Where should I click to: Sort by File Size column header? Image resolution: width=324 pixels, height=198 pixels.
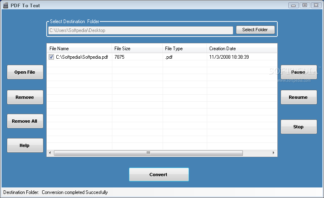tap(137, 49)
